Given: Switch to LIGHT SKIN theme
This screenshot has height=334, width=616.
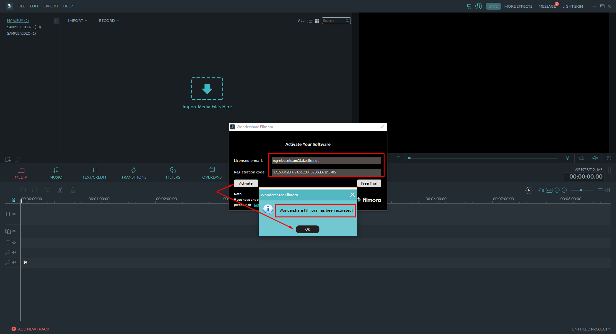Looking at the screenshot, I should pos(572,6).
